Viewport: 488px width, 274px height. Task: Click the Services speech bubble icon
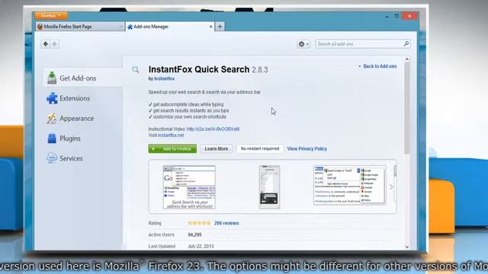[52, 158]
